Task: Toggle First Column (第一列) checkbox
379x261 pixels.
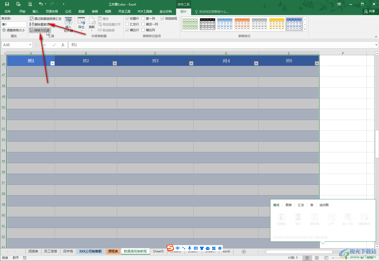Action: (143, 19)
